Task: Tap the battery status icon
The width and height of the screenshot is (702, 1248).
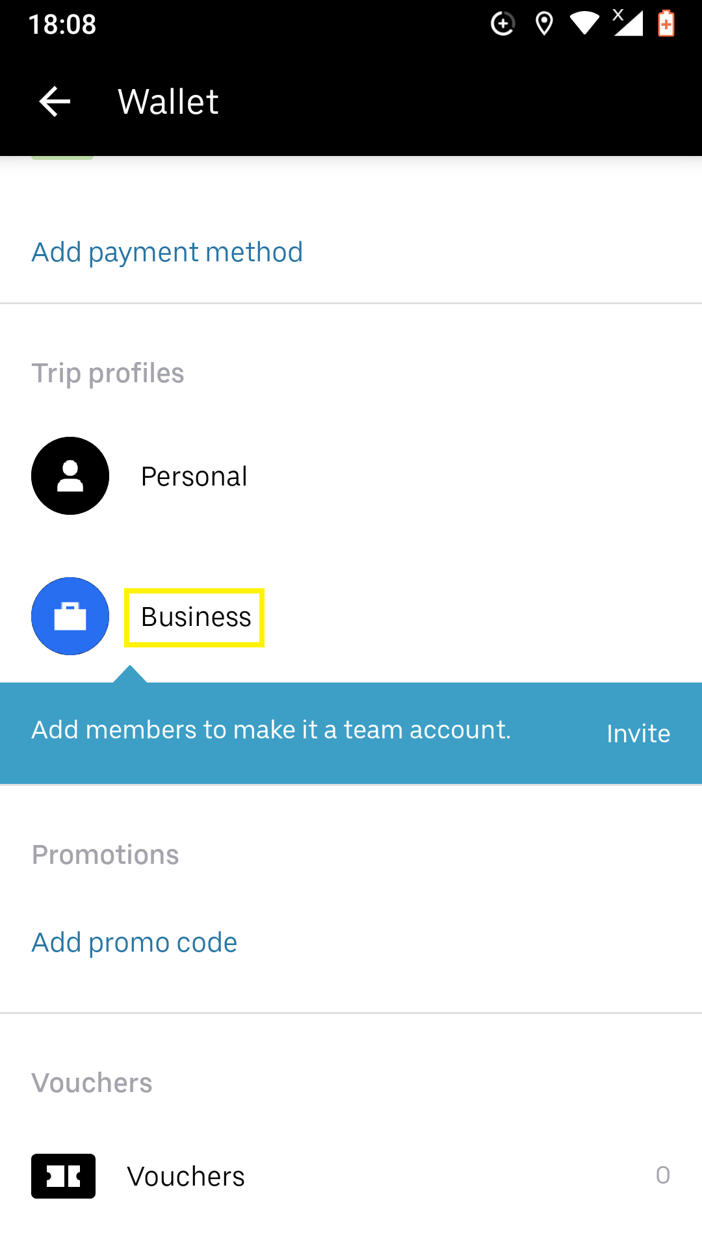Action: tap(666, 23)
